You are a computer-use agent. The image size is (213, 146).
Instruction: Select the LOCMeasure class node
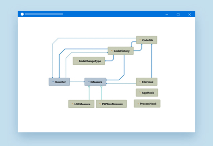tap(82, 104)
